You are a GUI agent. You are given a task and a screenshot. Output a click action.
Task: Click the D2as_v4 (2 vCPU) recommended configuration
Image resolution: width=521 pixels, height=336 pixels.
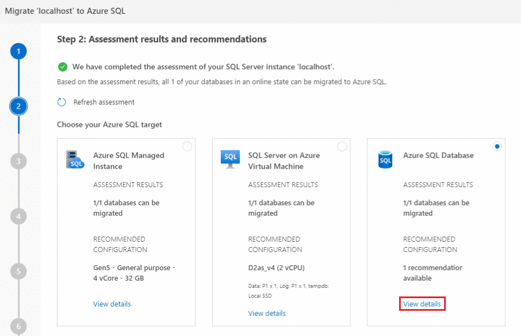click(276, 268)
